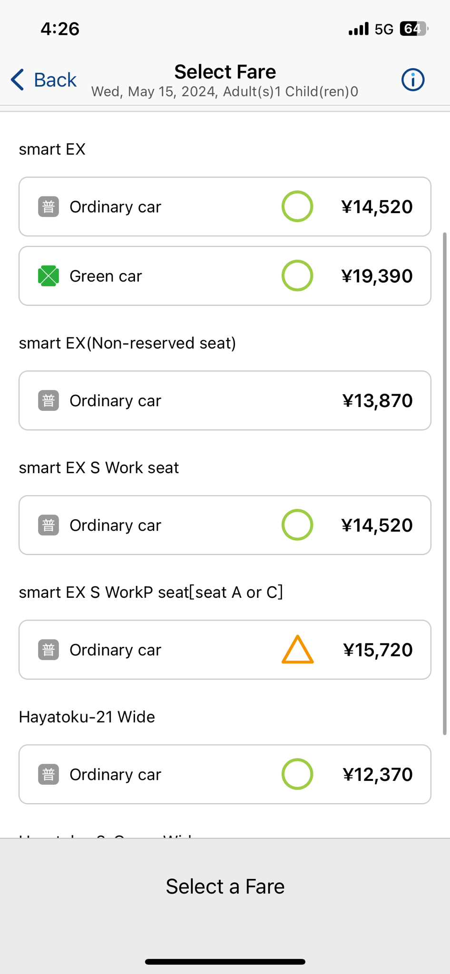Choose the ¥15,720 S WorkP seat fare
The height and width of the screenshot is (974, 450).
pyautogui.click(x=378, y=650)
